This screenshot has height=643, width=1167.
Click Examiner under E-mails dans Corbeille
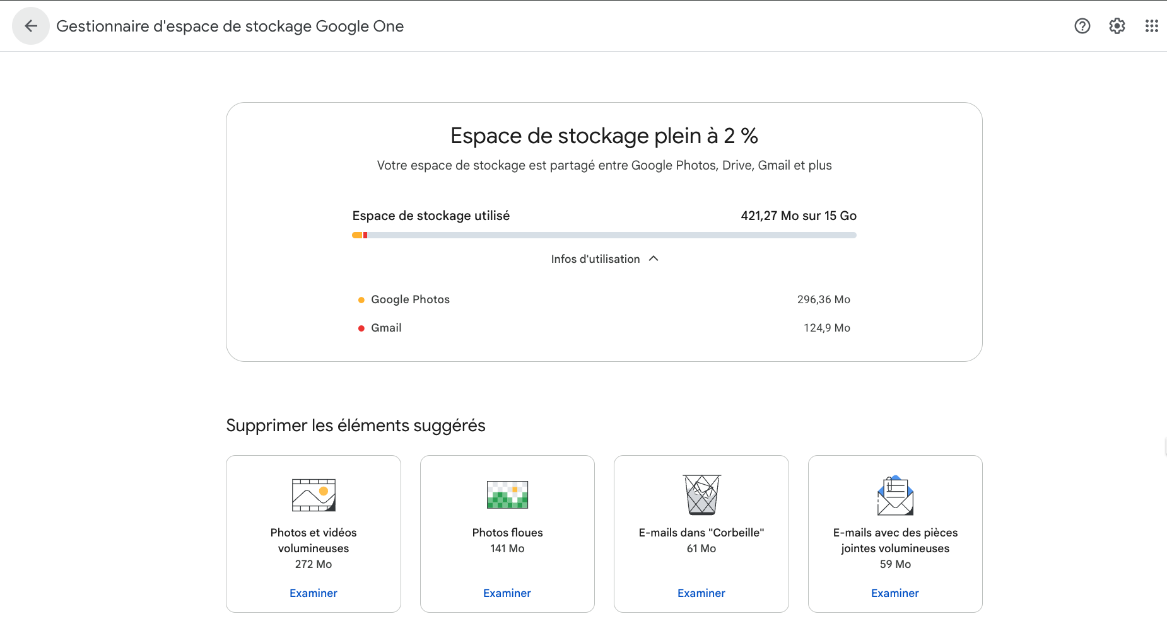click(x=701, y=593)
